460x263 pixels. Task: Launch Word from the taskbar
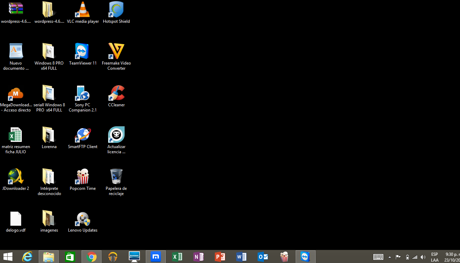(241, 257)
